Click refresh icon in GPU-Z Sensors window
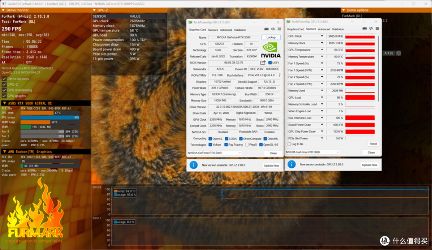Screen dimensions: 432x250 371,28
